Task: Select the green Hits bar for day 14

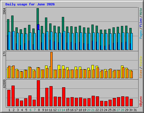Action: [x=63, y=24]
